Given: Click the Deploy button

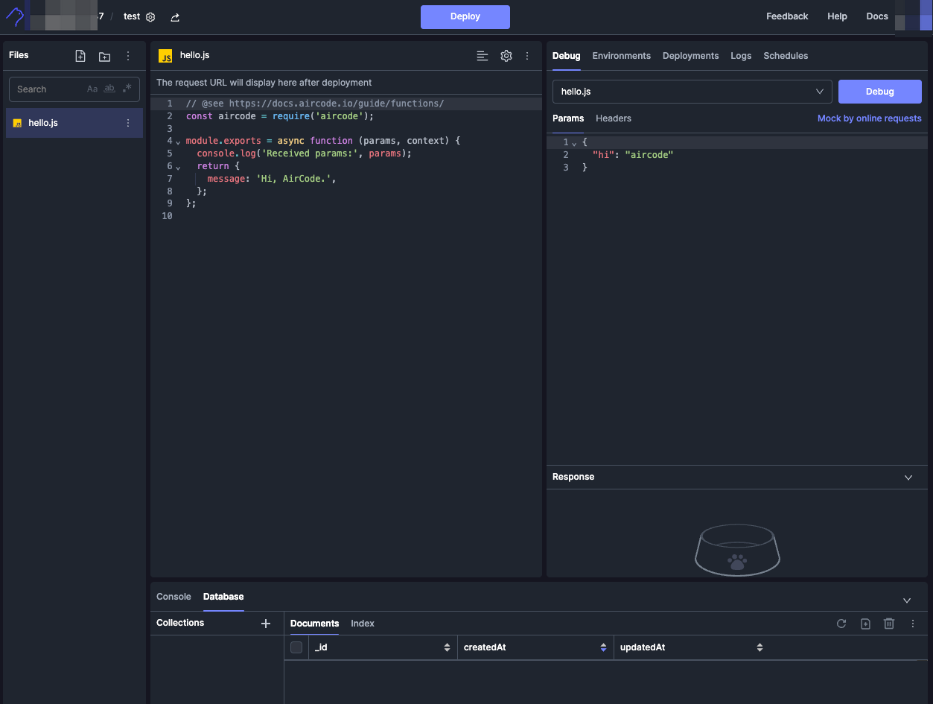Looking at the screenshot, I should 465,16.
